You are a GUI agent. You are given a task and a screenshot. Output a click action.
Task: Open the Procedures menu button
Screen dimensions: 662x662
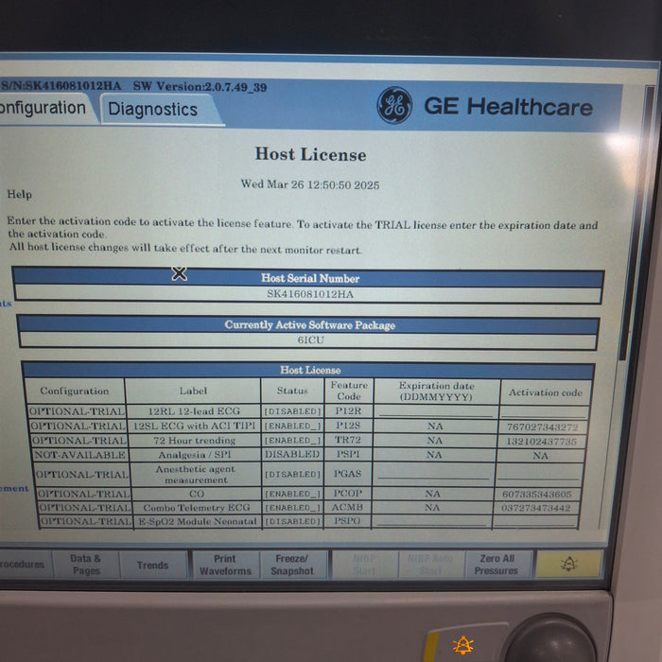25,564
